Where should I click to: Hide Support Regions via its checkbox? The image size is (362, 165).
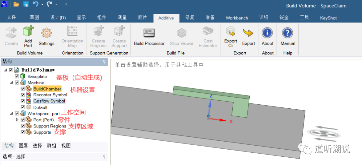23,126
